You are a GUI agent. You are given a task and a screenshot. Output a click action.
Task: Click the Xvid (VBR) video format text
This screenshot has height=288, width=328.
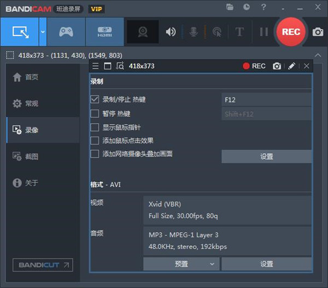(x=165, y=204)
